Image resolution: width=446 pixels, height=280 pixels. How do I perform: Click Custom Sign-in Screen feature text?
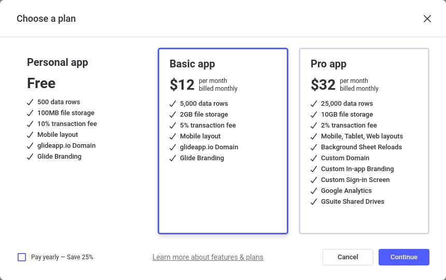(355, 180)
